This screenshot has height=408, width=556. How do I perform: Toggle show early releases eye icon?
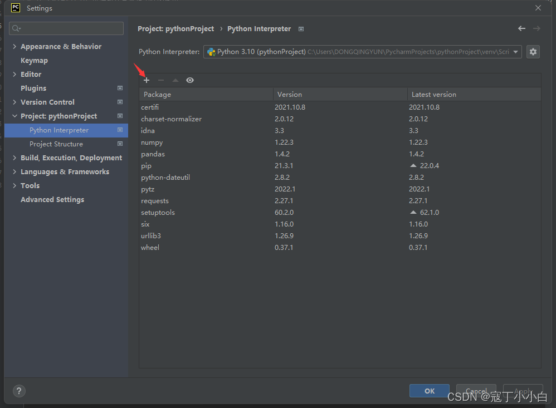click(190, 80)
